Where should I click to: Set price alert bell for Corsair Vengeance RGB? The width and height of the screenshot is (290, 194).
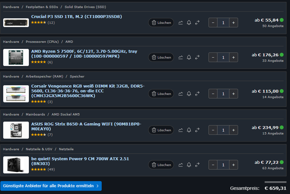(189, 94)
